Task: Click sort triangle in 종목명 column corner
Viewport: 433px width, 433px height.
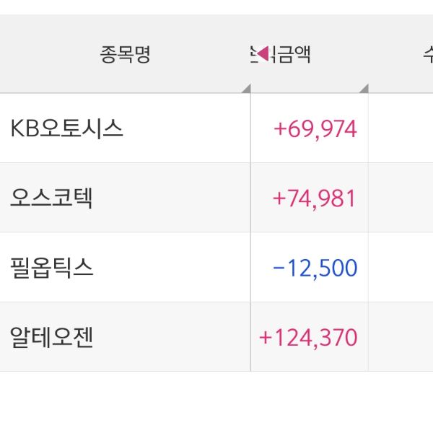Action: coord(246,89)
